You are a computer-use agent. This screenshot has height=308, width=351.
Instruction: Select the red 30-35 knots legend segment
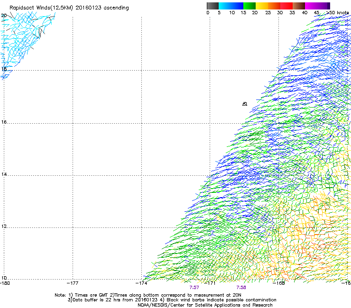click(x=286, y=6)
